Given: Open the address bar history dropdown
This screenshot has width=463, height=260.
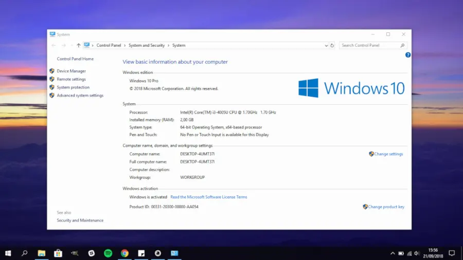Looking at the screenshot, I should coord(326,46).
